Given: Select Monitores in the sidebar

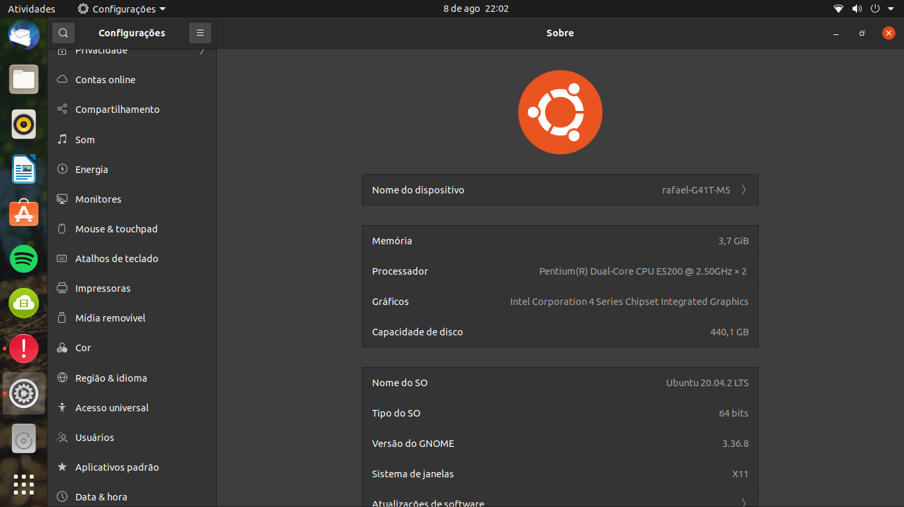Looking at the screenshot, I should [x=132, y=199].
